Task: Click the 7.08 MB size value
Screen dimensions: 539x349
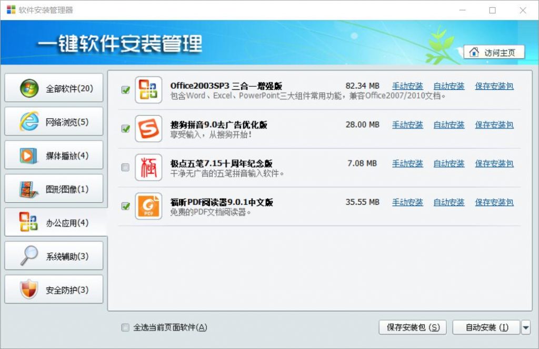Action: click(x=362, y=163)
